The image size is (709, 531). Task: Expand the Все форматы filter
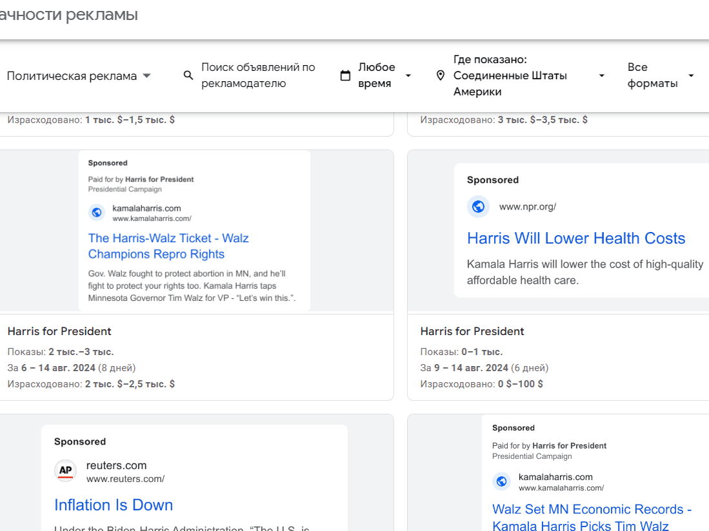click(661, 75)
